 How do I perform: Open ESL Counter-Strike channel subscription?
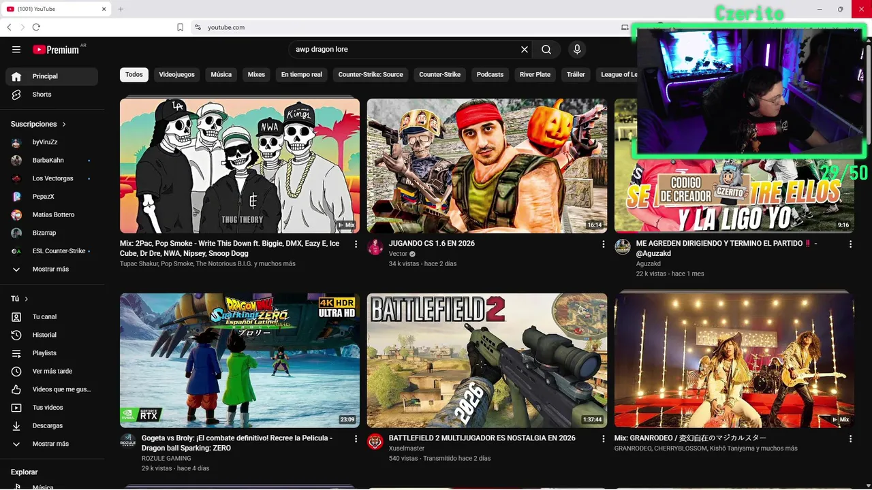[x=52, y=251]
